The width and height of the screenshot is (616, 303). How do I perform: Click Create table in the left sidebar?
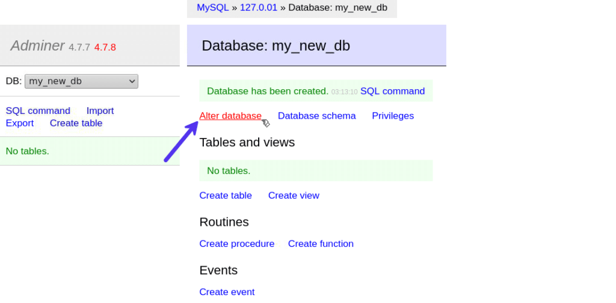click(76, 123)
